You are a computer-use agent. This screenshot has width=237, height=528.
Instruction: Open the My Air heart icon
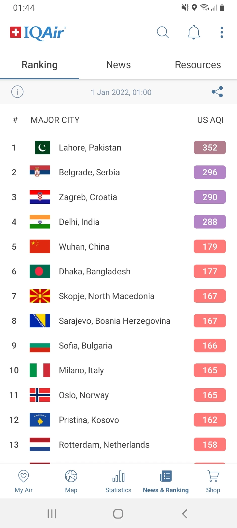click(x=24, y=476)
